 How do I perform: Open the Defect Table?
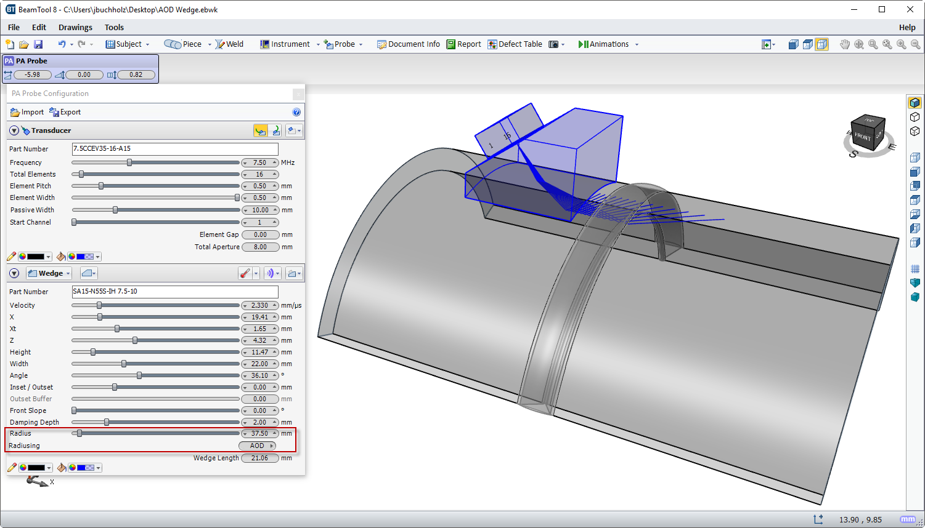click(x=515, y=44)
